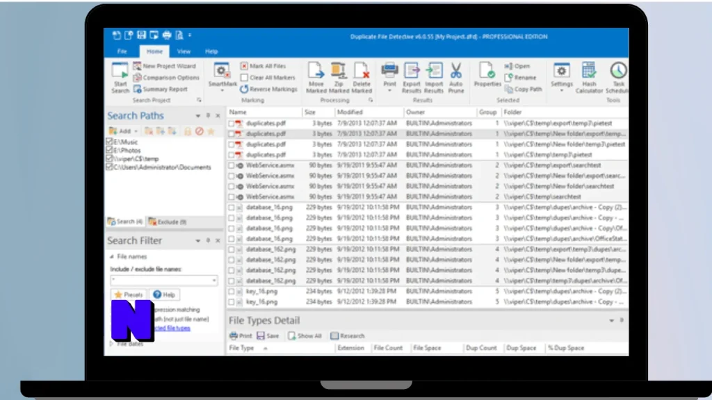The width and height of the screenshot is (712, 400).
Task: Switch to the Help ribbon tab
Action: point(211,51)
